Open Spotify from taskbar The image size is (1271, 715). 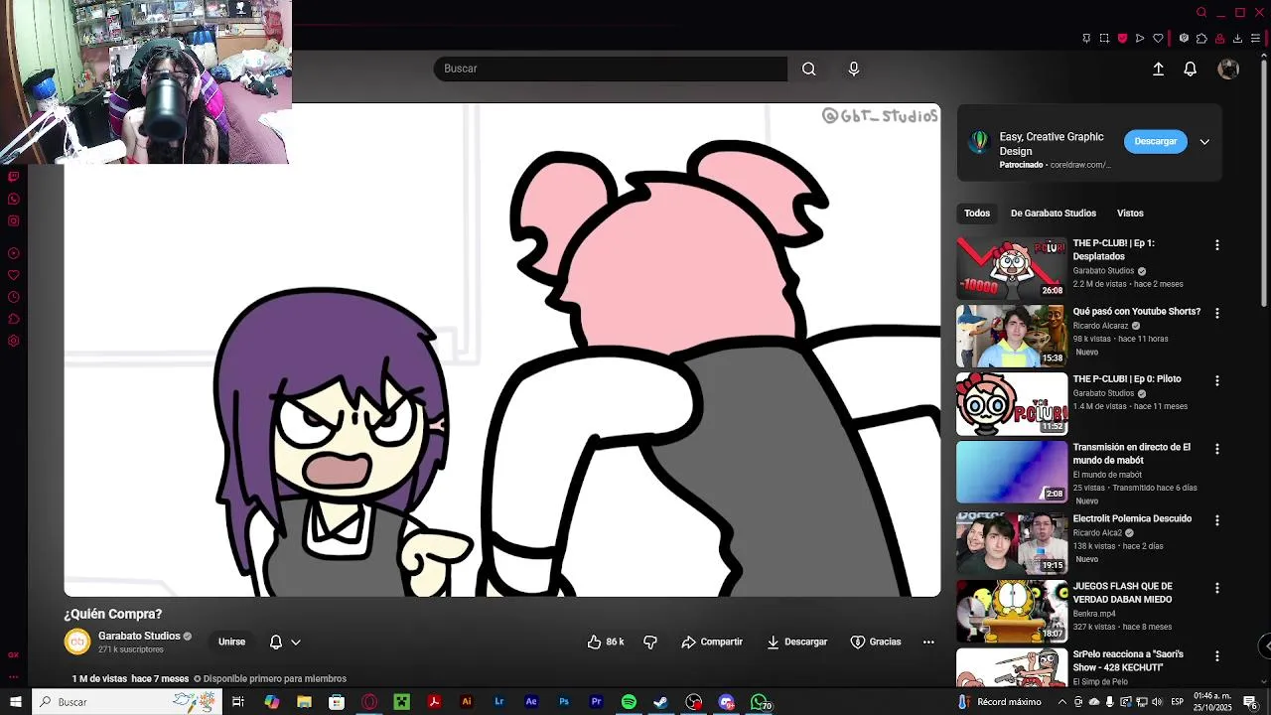pyautogui.click(x=629, y=702)
